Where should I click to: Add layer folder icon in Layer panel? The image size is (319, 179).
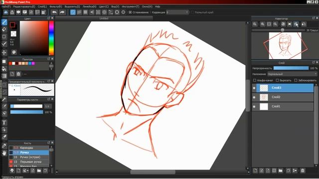[x=280, y=171]
